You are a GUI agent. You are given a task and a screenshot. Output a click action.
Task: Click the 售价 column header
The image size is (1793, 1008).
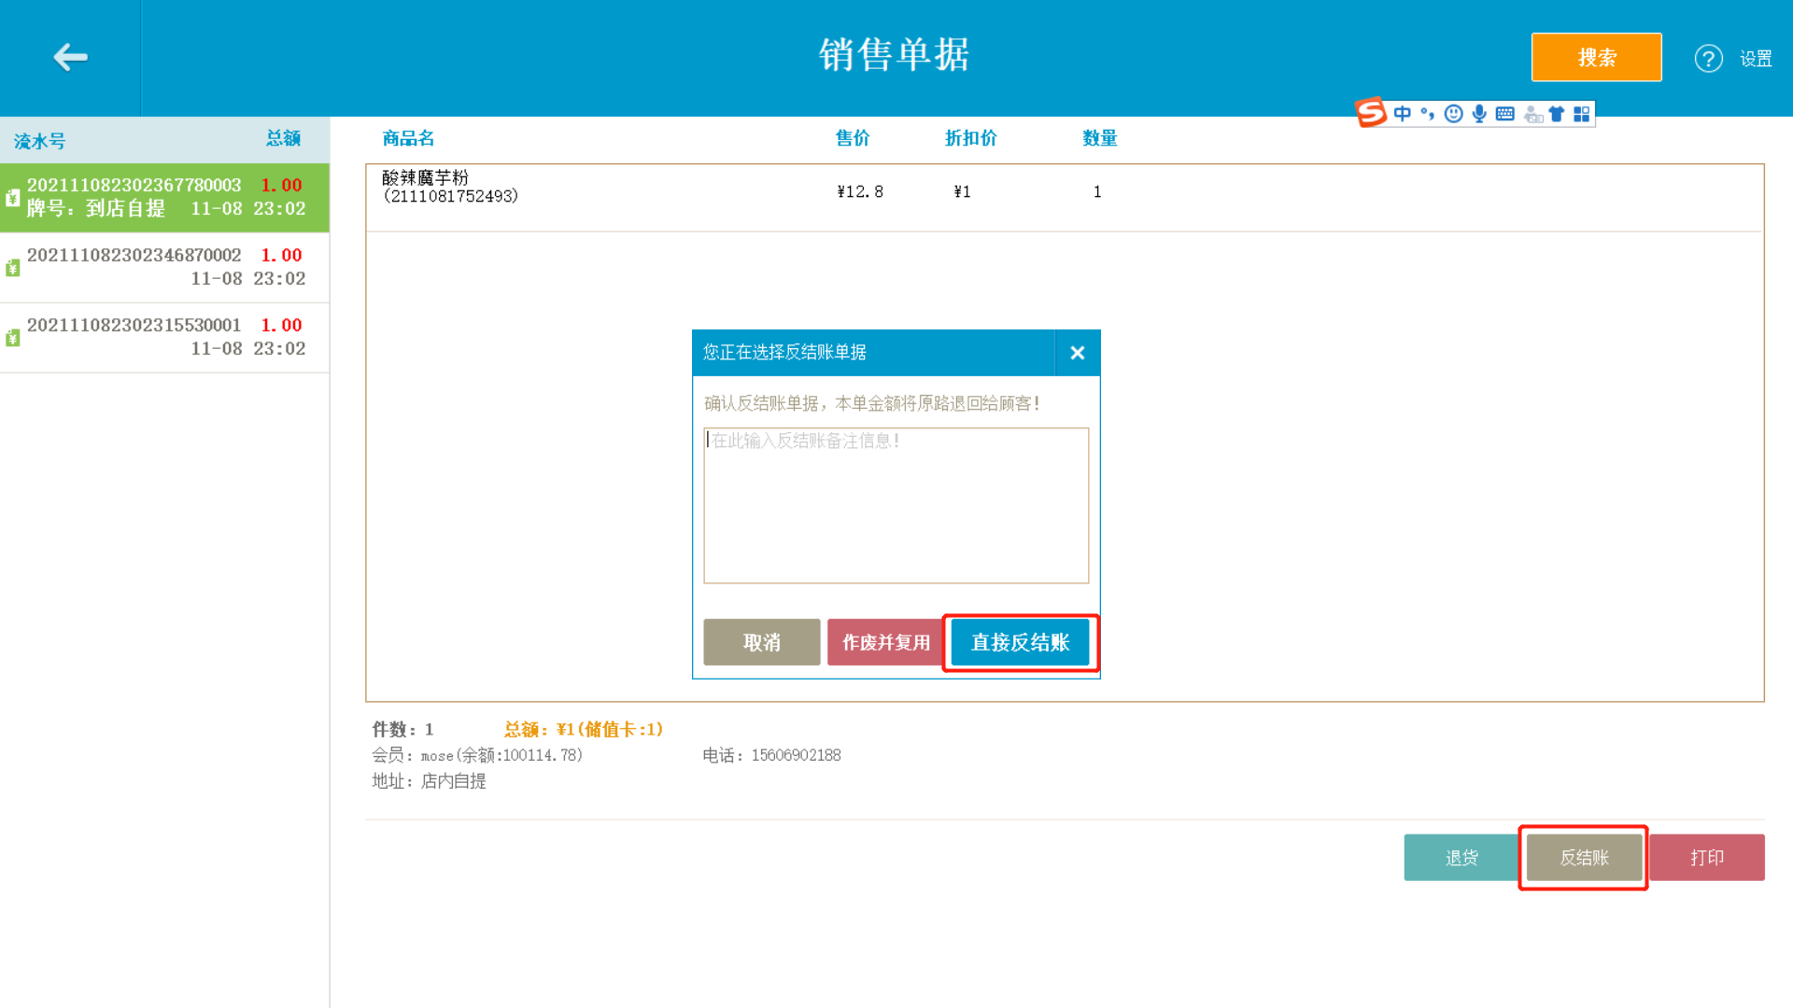pyautogui.click(x=853, y=138)
